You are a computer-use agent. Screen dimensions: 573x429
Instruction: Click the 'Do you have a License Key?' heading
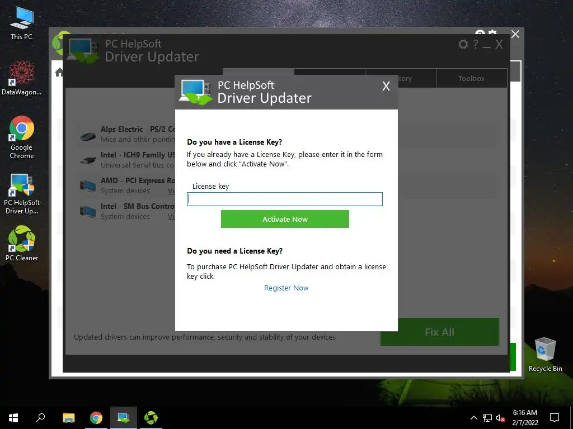click(234, 142)
